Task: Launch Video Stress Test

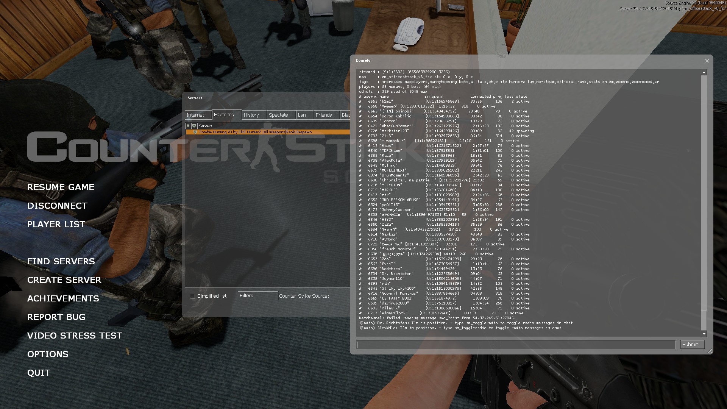Action: pyautogui.click(x=75, y=336)
